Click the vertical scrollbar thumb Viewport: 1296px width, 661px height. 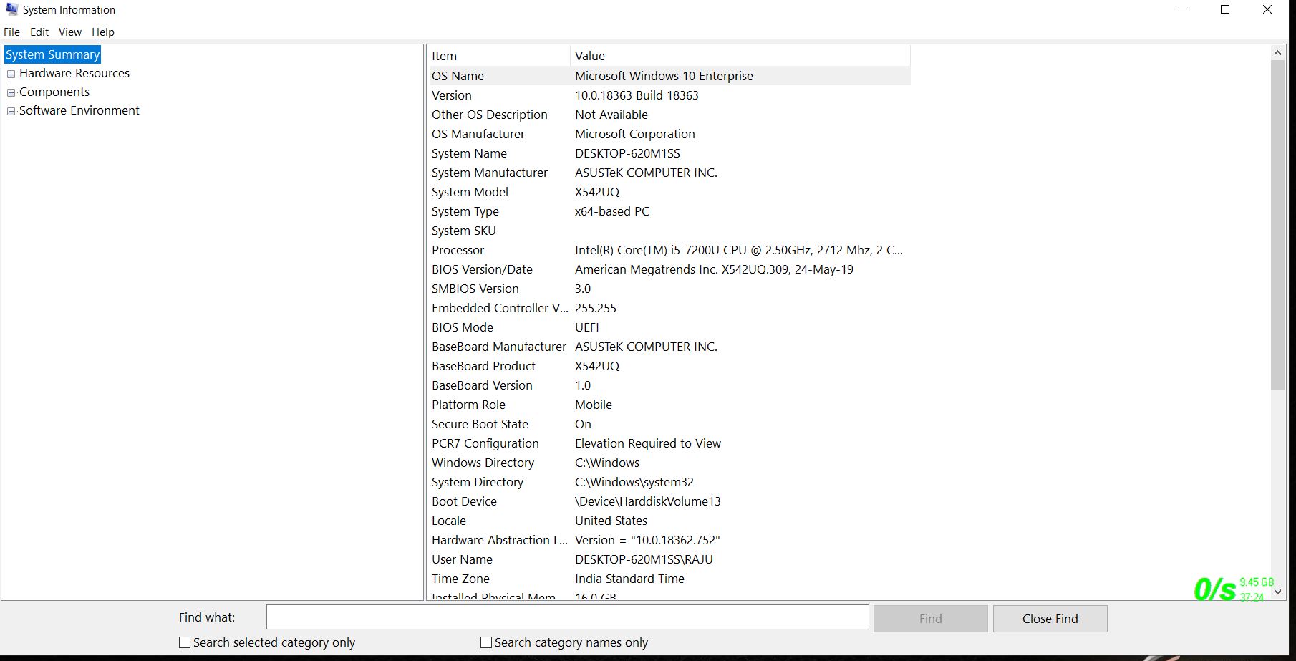(x=1277, y=225)
